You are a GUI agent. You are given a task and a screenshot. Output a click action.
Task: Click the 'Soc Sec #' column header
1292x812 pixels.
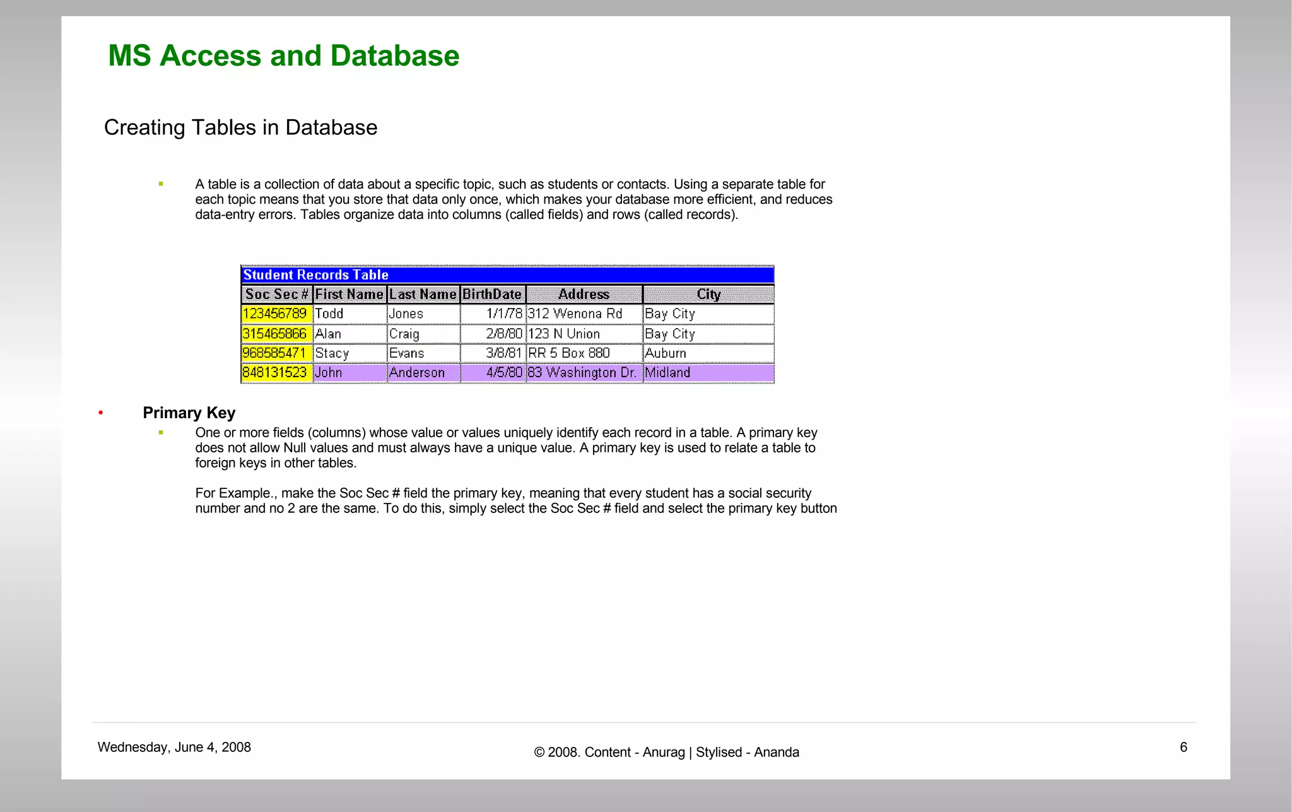(x=276, y=295)
